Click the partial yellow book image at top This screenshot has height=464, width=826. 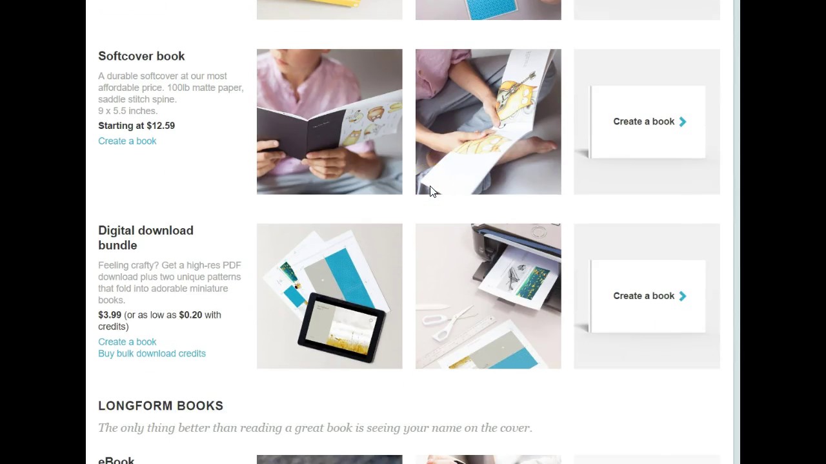click(329, 10)
